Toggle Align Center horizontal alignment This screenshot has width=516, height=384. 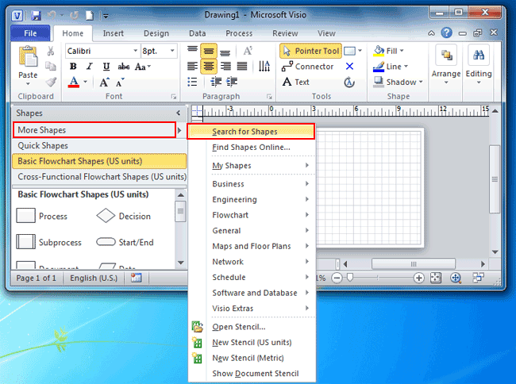click(x=209, y=67)
